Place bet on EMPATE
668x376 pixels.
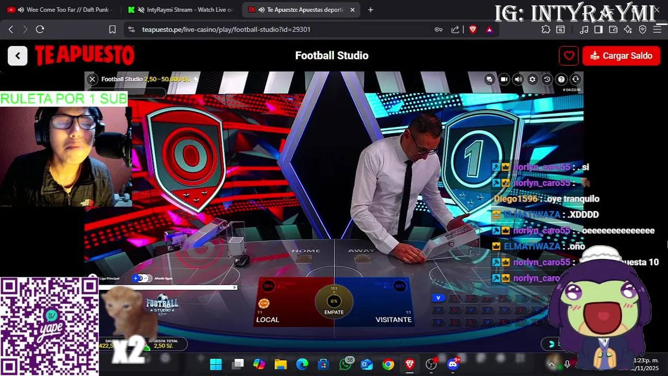(334, 301)
